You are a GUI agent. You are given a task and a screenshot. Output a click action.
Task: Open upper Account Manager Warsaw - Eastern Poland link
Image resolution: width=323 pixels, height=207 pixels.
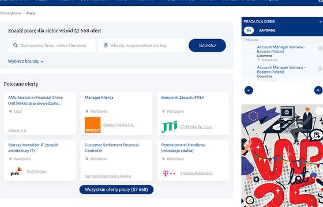coord(281,49)
